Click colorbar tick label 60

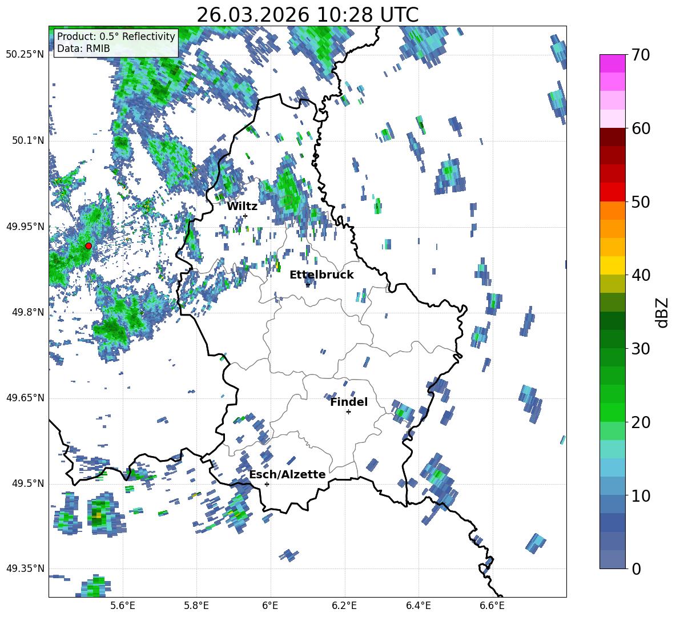pos(641,128)
